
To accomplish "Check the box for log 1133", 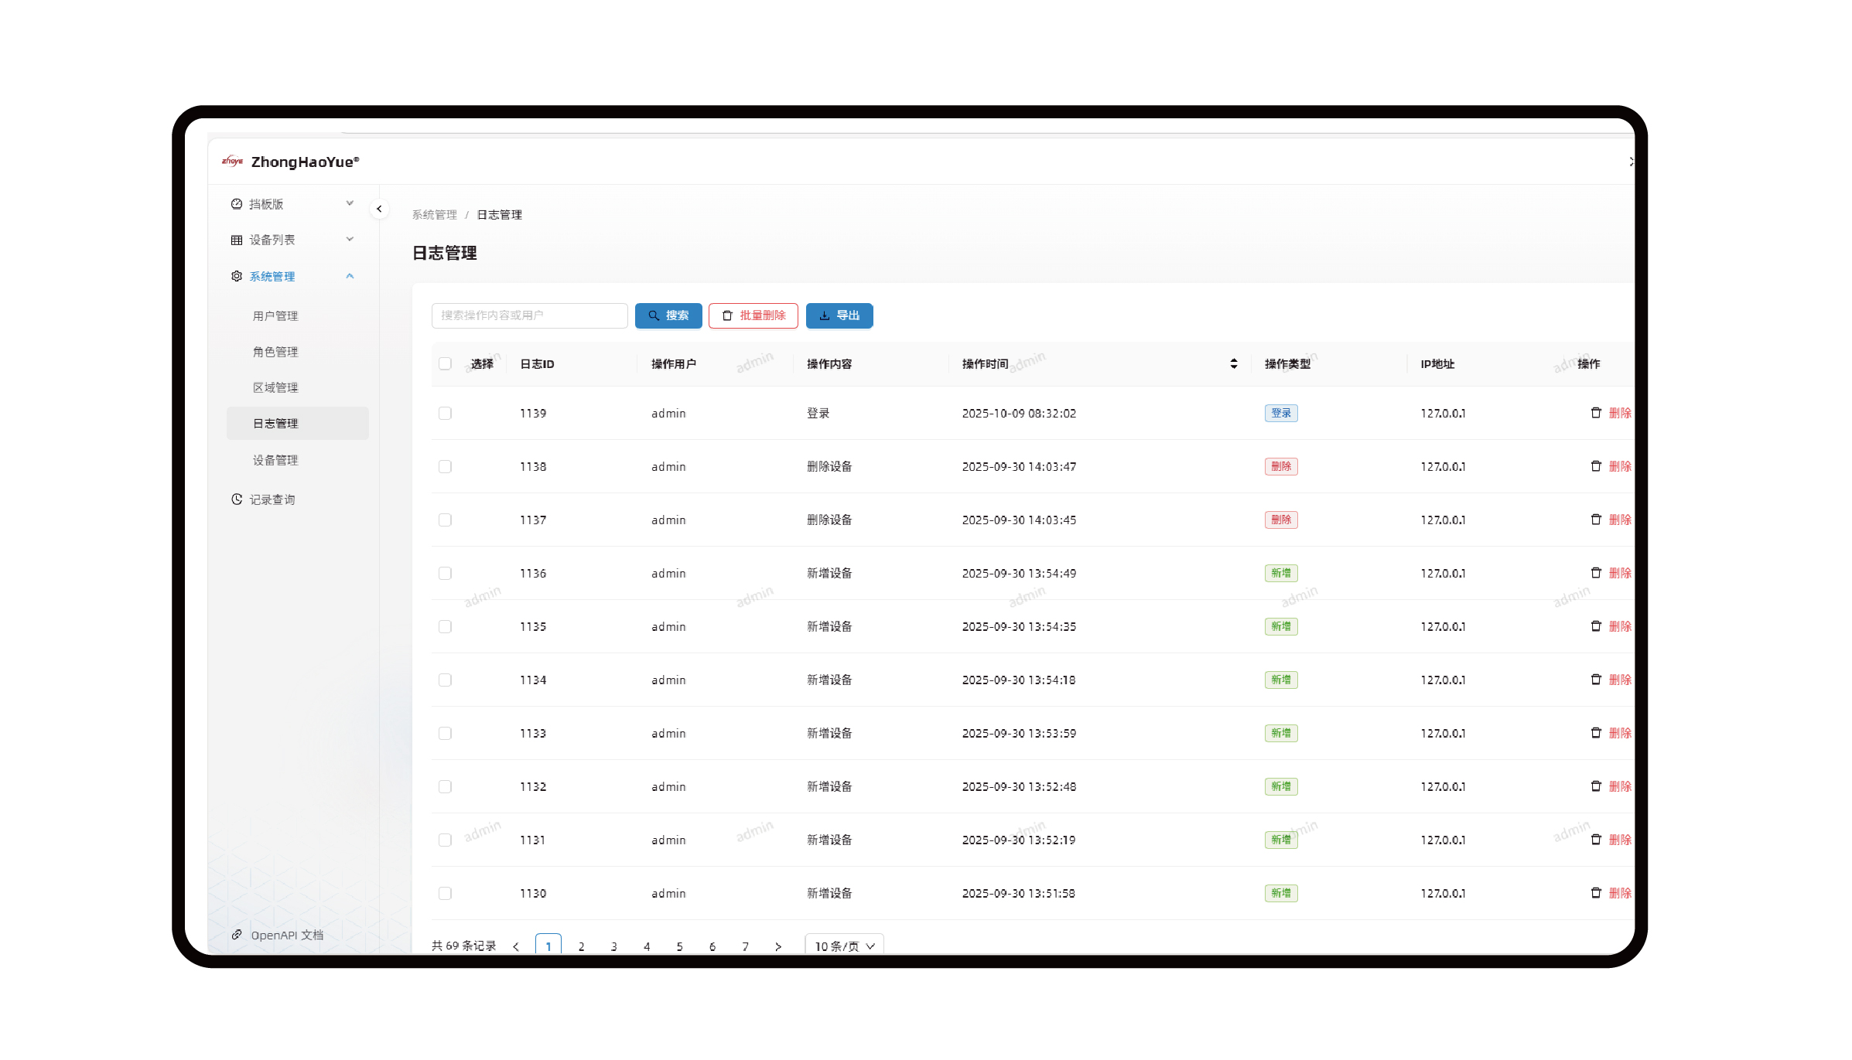I will 445,733.
